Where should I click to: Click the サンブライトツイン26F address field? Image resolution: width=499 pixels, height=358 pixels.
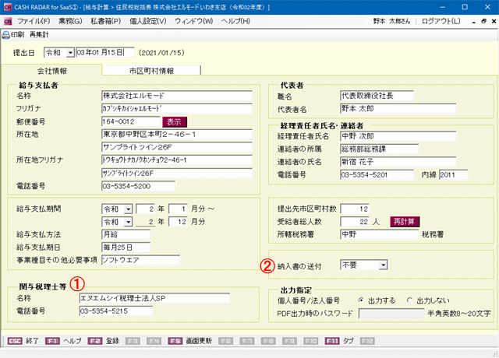tap(177, 147)
